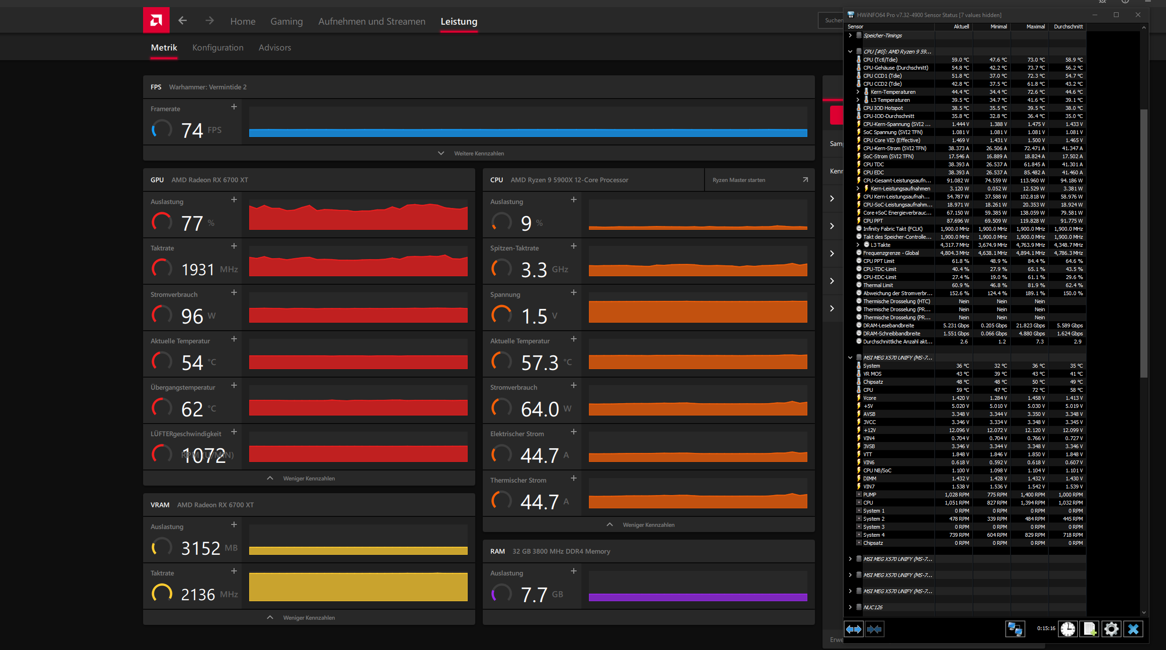Click the AMD Radeon logo icon
The image size is (1166, 650).
(156, 20)
